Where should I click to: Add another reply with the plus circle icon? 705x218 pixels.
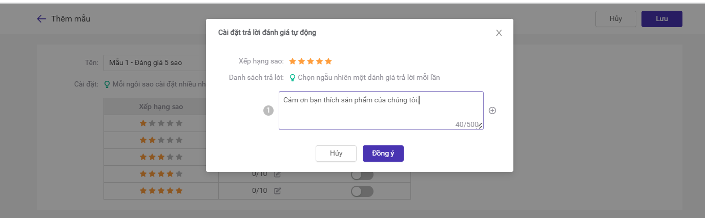[492, 111]
